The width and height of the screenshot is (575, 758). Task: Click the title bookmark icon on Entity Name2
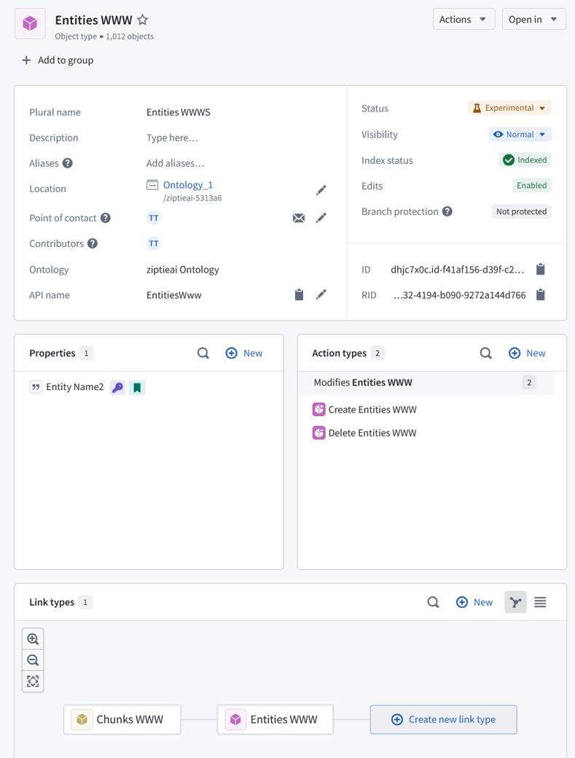(137, 387)
